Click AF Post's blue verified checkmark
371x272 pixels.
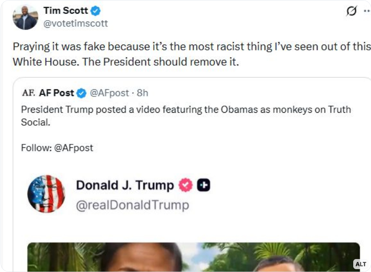tap(82, 93)
